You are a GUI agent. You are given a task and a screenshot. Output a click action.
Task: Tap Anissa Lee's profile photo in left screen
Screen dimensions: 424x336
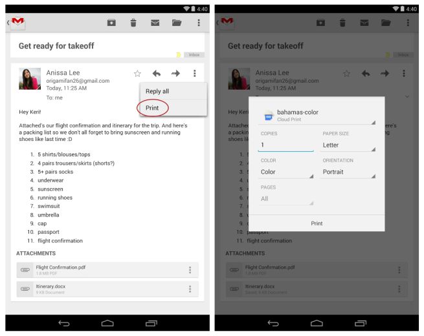pyautogui.click(x=30, y=79)
